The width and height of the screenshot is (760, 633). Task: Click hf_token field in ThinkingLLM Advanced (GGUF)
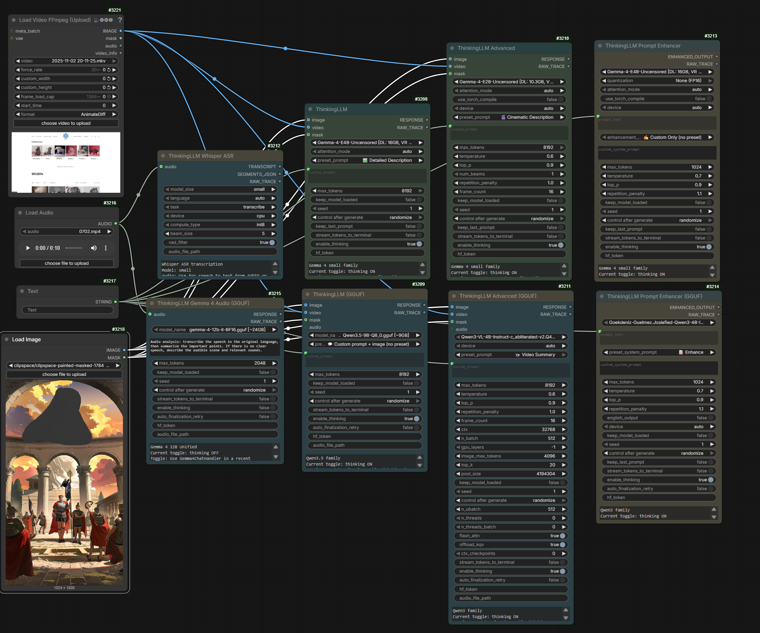click(511, 589)
